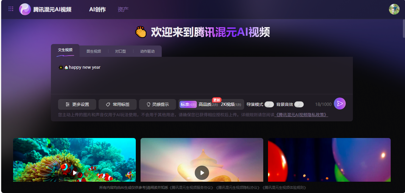Open AI创作 navigation item
Image resolution: width=405 pixels, height=193 pixels.
click(x=97, y=9)
